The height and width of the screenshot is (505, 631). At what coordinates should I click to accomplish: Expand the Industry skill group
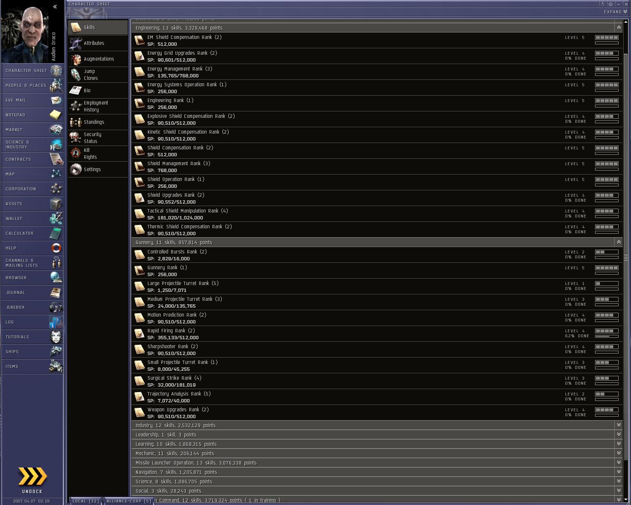coord(619,425)
